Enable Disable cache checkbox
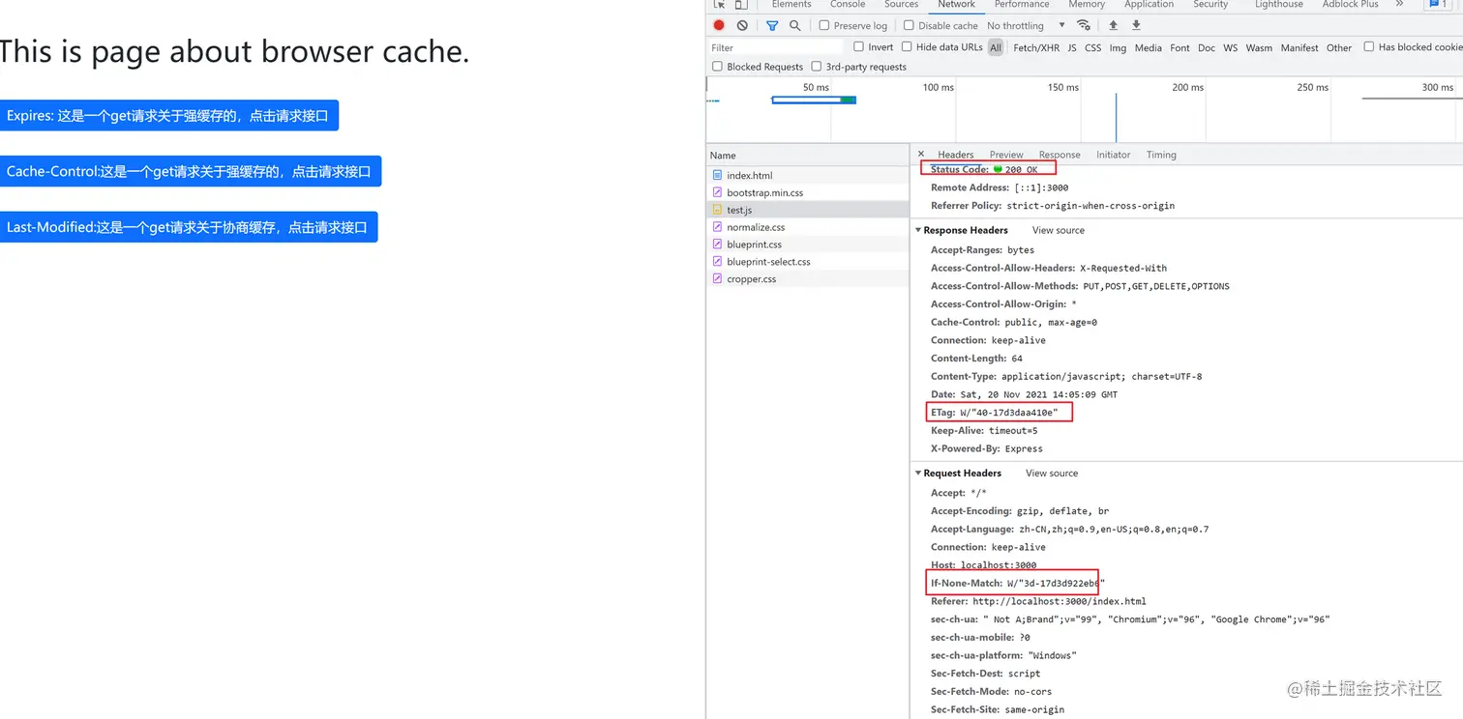This screenshot has width=1463, height=719. (x=909, y=25)
